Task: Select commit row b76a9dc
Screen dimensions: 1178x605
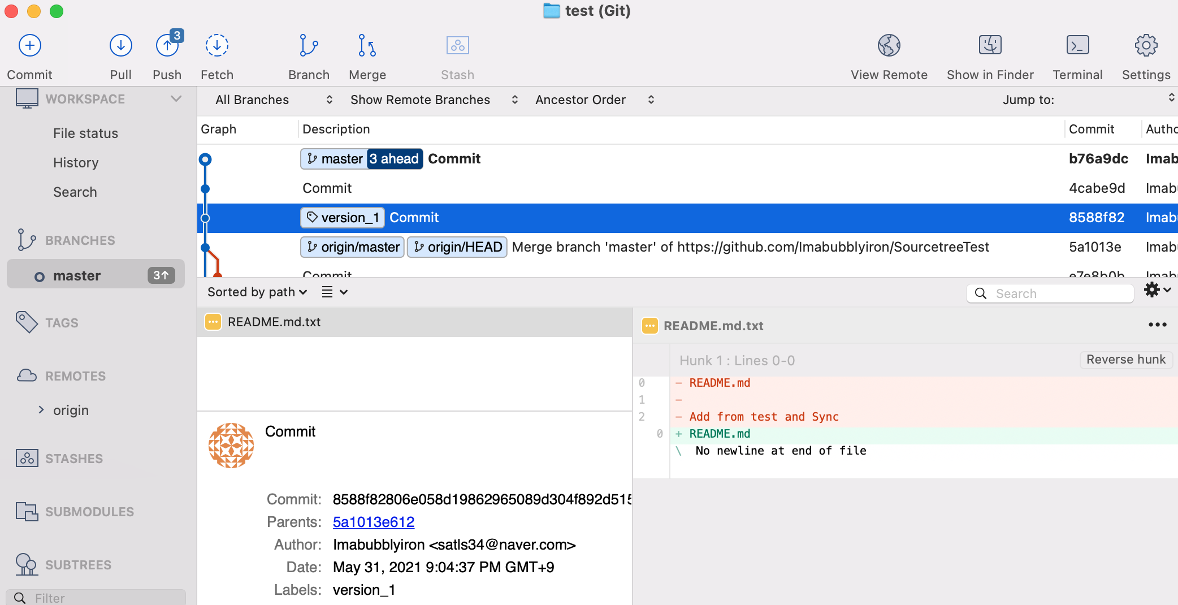Action: [687, 159]
